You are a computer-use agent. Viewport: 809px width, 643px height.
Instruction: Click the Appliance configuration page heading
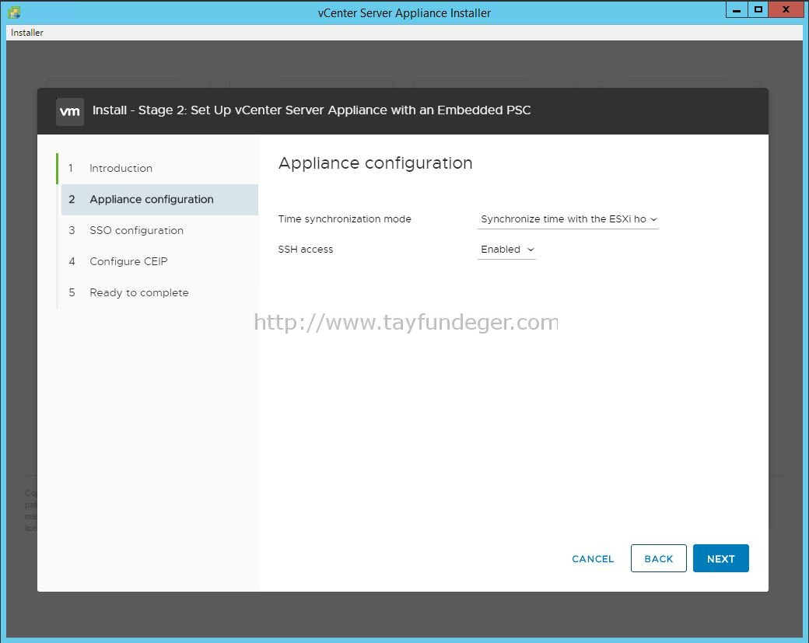point(375,163)
